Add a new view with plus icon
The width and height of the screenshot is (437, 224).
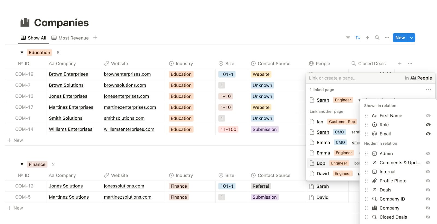tap(95, 38)
